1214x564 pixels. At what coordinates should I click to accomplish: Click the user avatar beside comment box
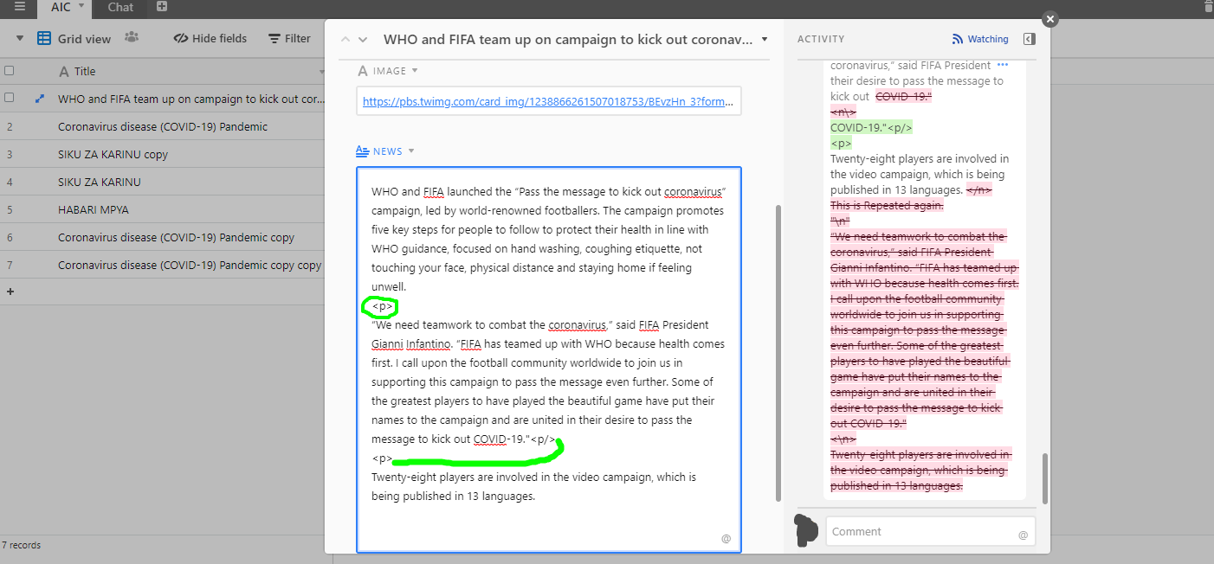(807, 530)
